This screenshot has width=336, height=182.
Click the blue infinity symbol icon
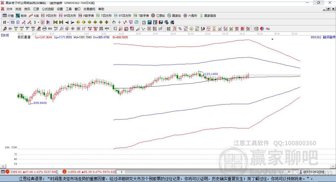(x=268, y=29)
